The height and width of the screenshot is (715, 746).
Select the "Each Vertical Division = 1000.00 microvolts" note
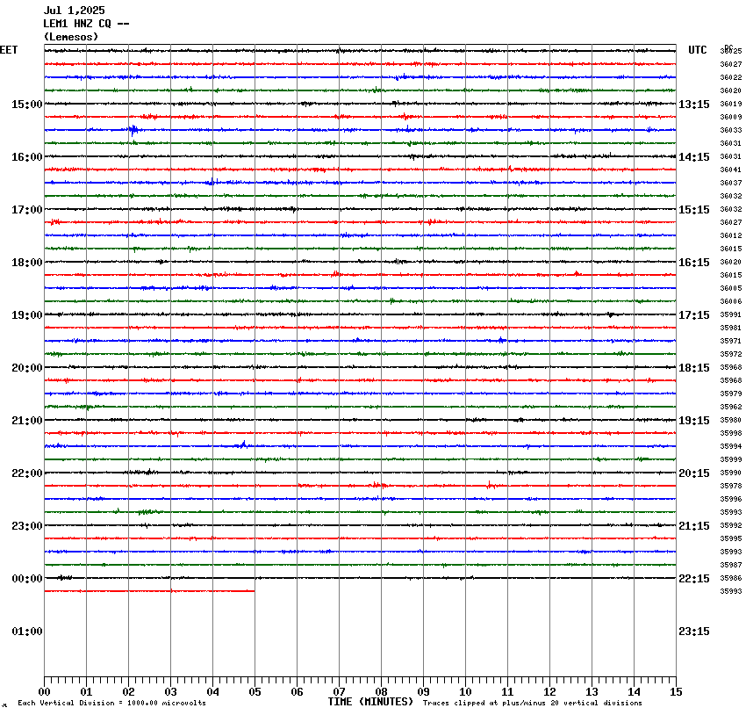click(111, 703)
